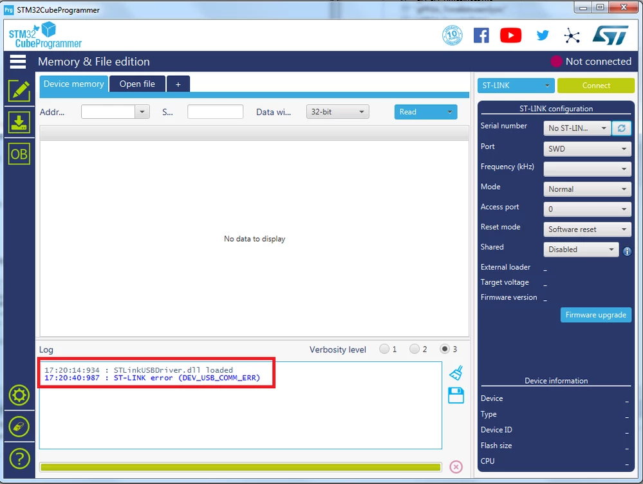Click the Firmware upgrade button

click(x=596, y=315)
